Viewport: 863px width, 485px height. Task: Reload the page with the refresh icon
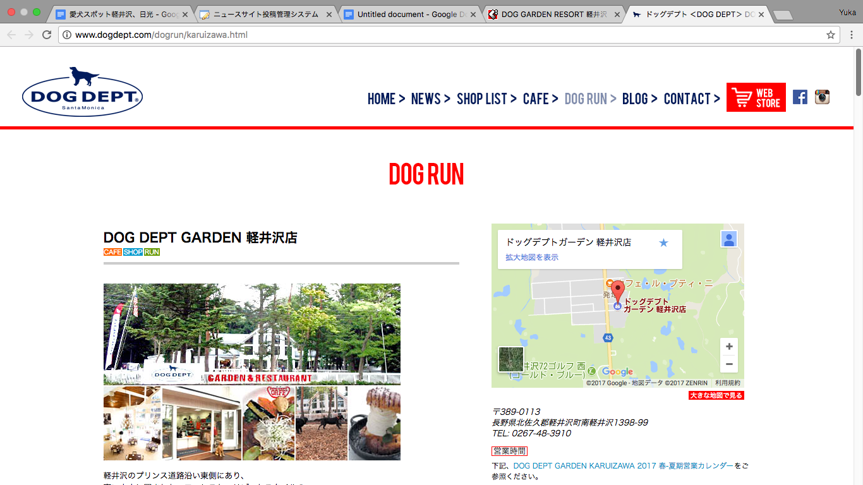47,35
